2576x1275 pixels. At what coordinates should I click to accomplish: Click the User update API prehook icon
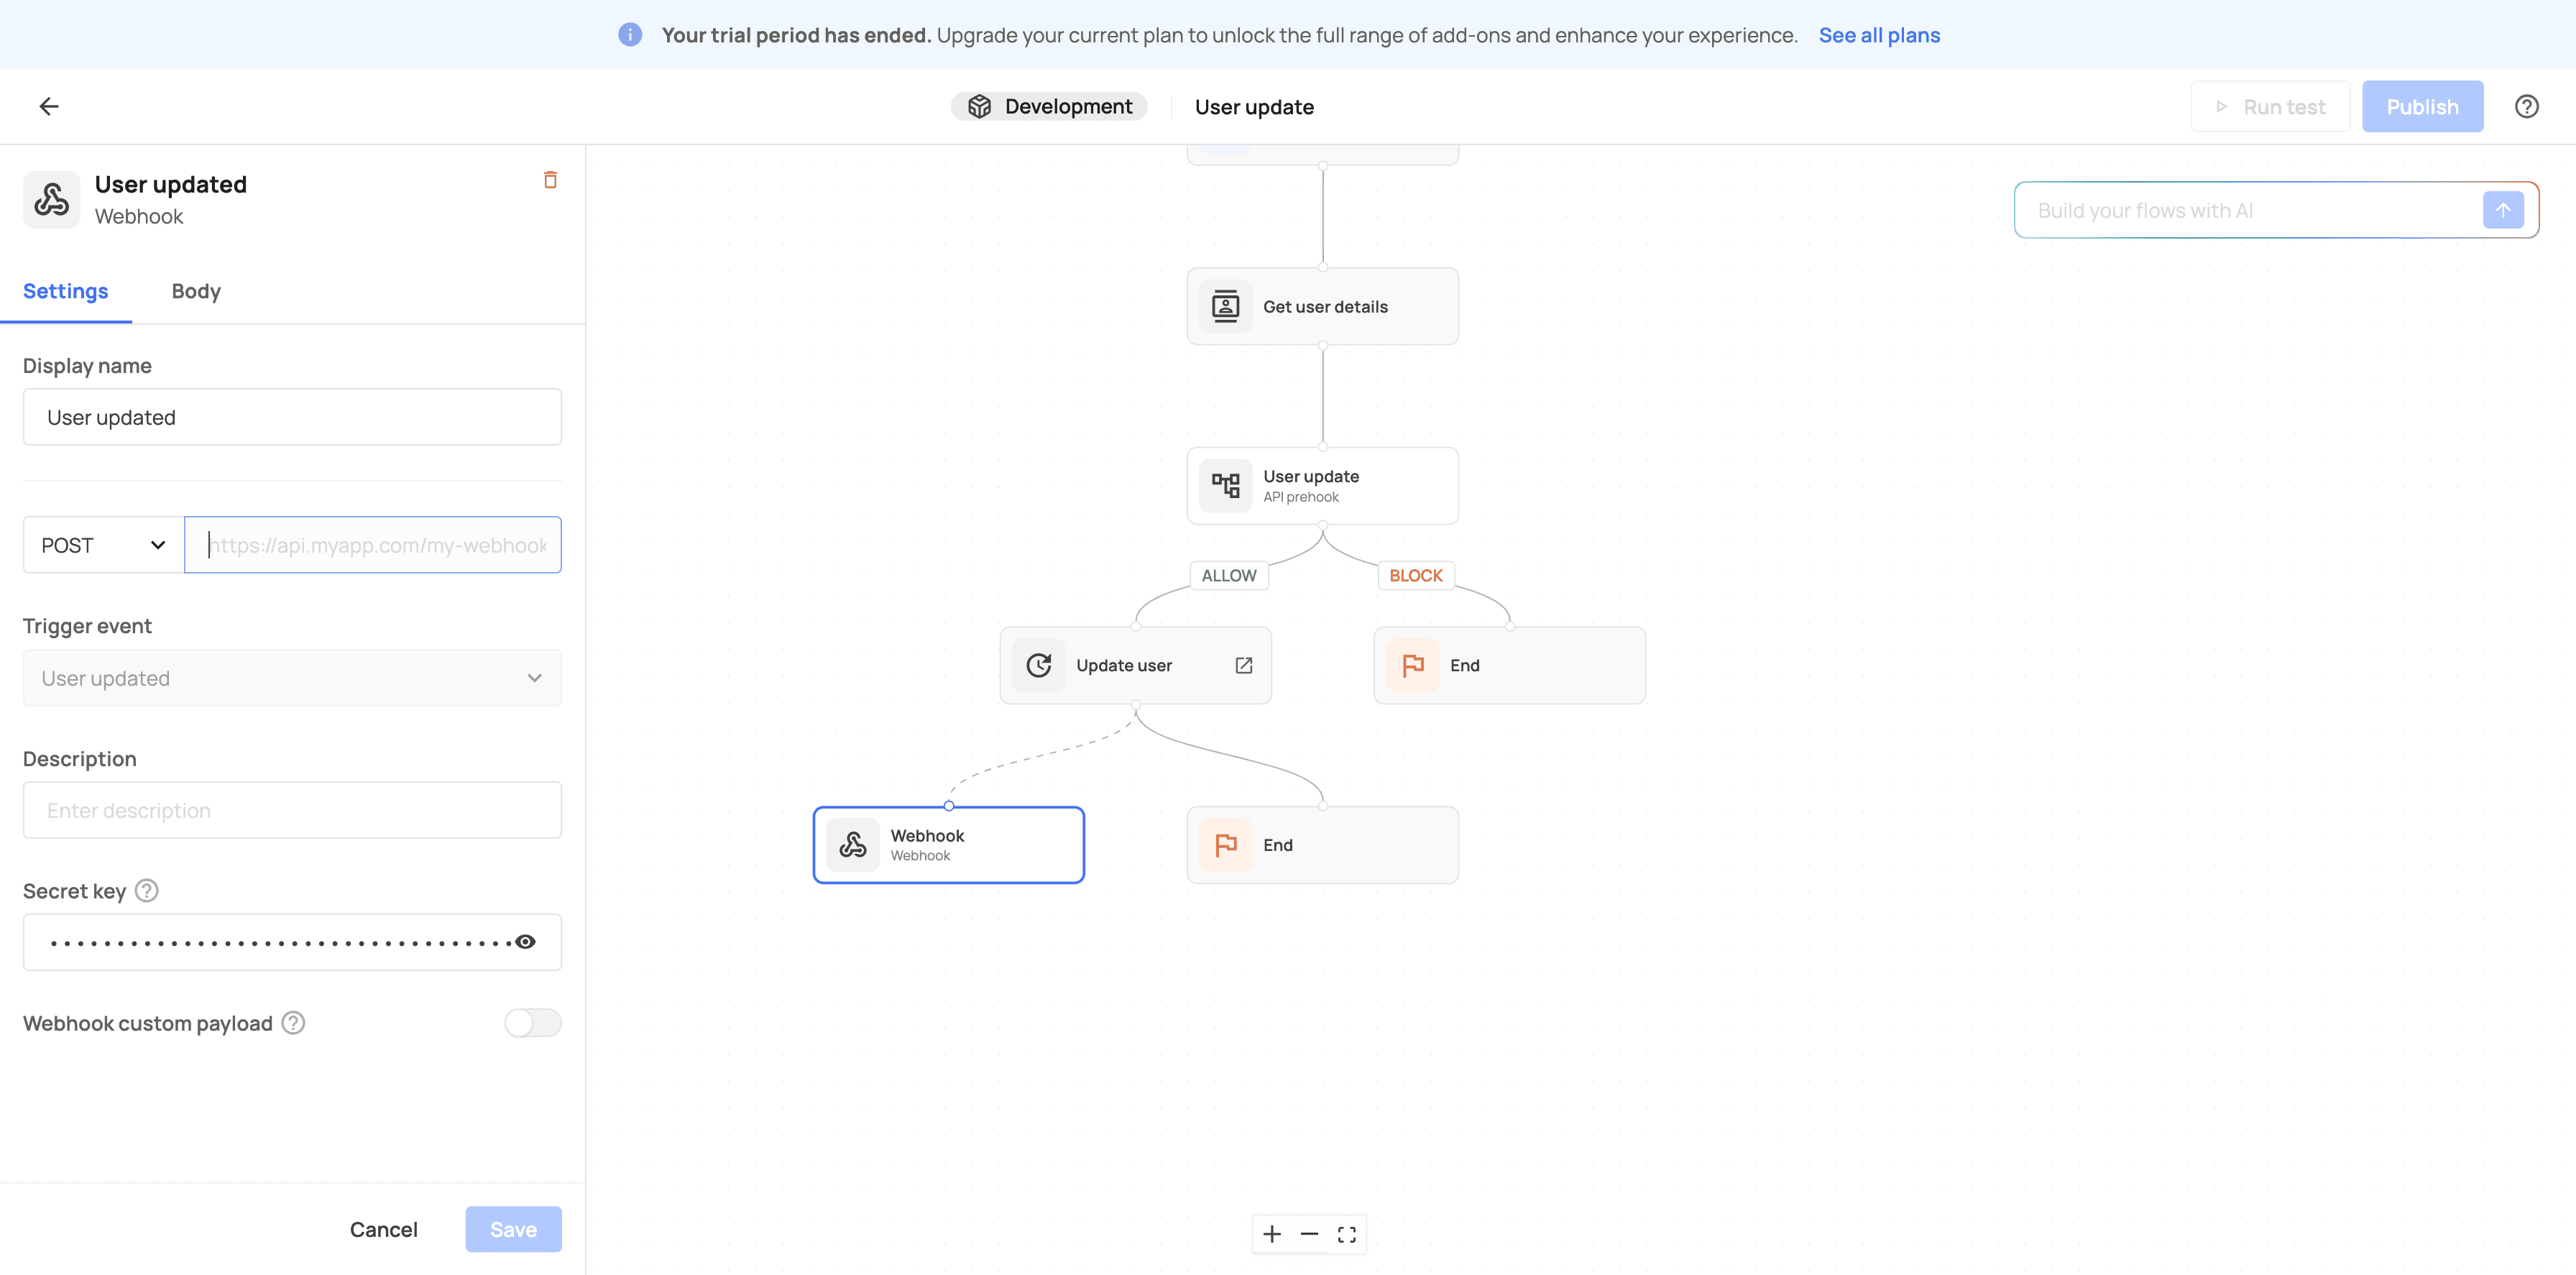click(x=1225, y=486)
